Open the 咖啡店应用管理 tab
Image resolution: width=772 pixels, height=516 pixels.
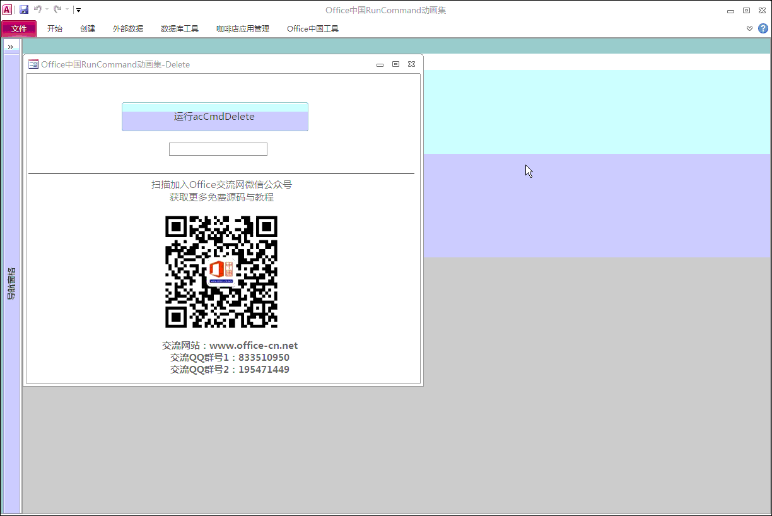point(243,28)
